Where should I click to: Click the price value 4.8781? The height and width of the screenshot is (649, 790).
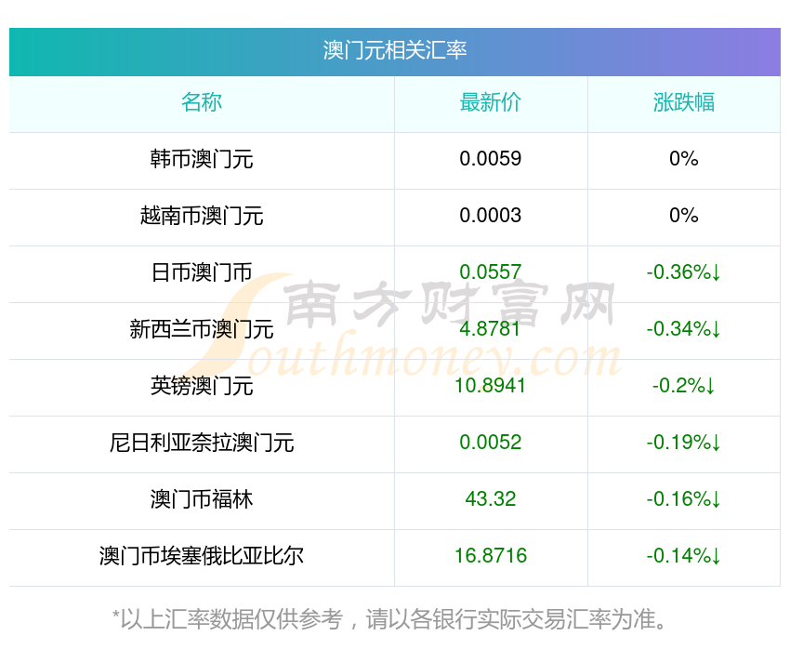tap(490, 329)
